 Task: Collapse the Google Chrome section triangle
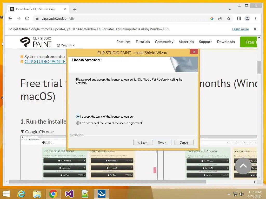[x=22, y=132]
